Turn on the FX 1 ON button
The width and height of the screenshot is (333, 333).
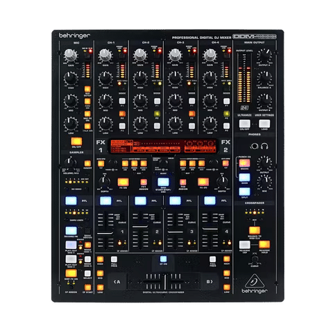click(x=123, y=182)
